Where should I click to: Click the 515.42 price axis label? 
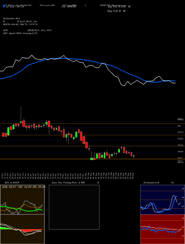pos(180,145)
